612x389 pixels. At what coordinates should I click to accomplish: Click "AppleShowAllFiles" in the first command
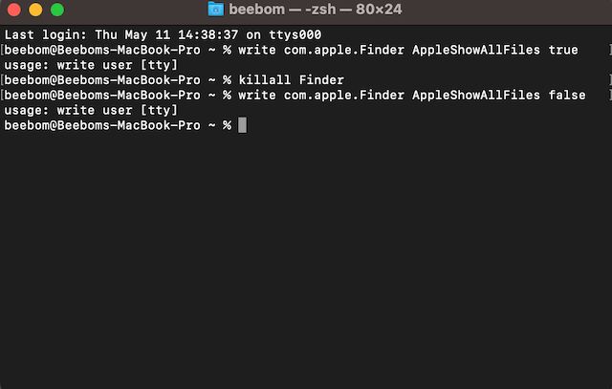pos(476,50)
